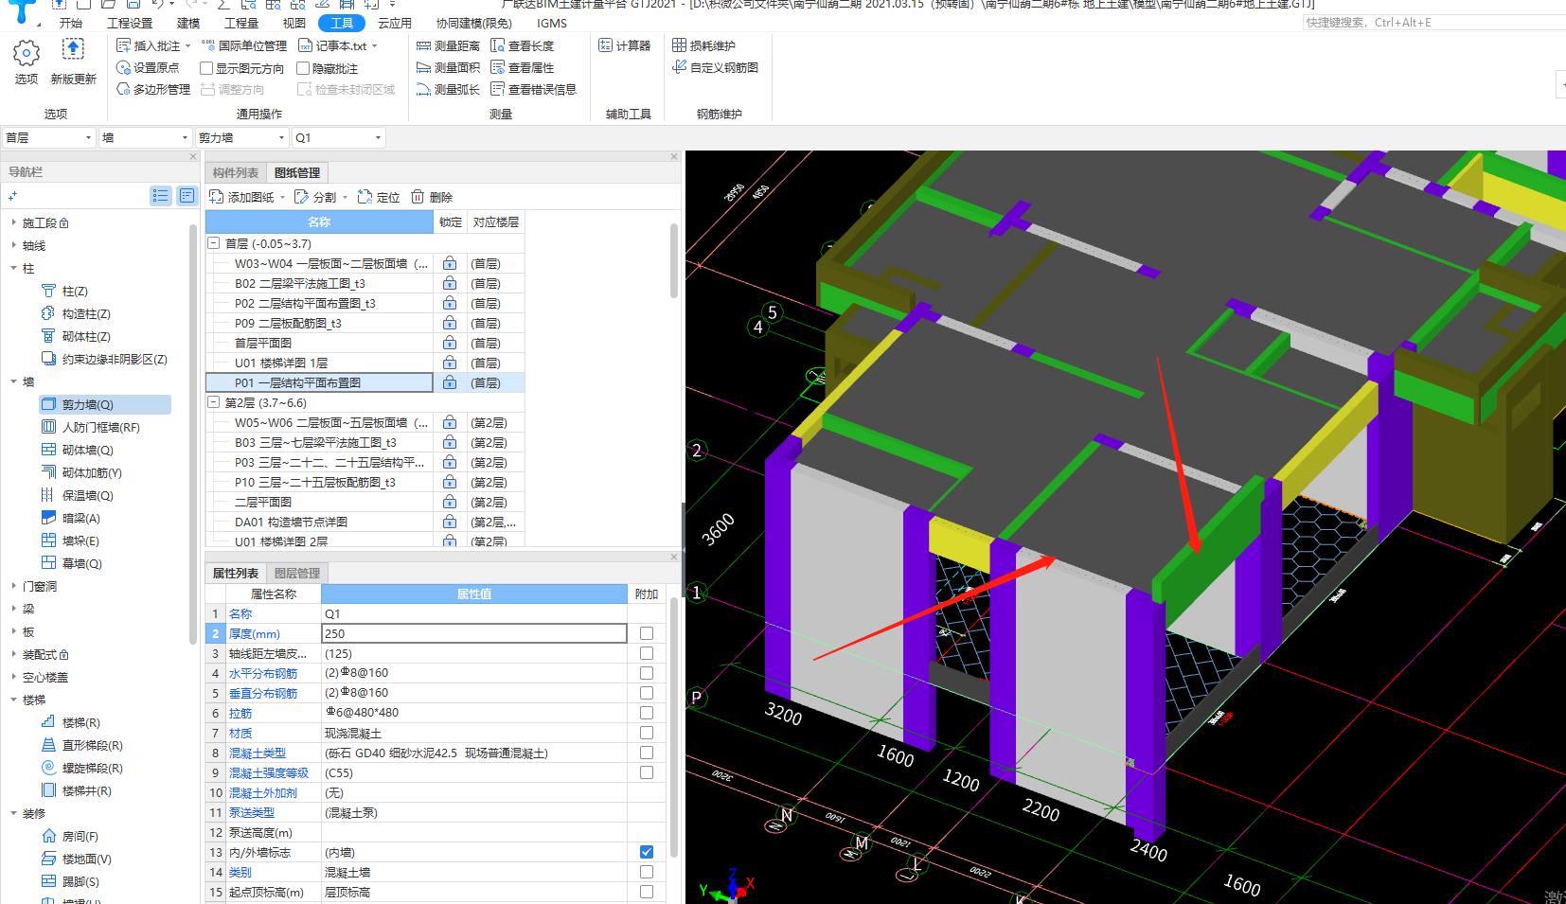Toggle 附加 checkbox for 厚度(mm) row

[x=647, y=633]
